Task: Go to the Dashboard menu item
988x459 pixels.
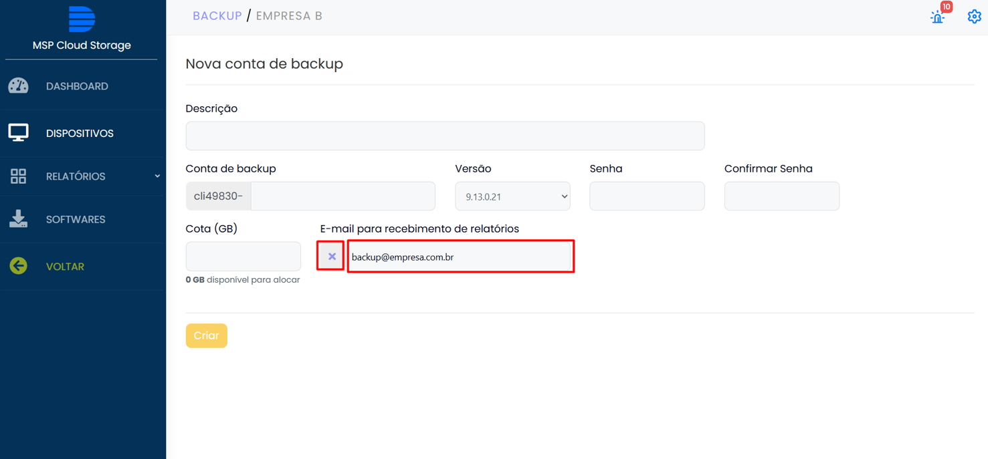Action: click(x=77, y=86)
